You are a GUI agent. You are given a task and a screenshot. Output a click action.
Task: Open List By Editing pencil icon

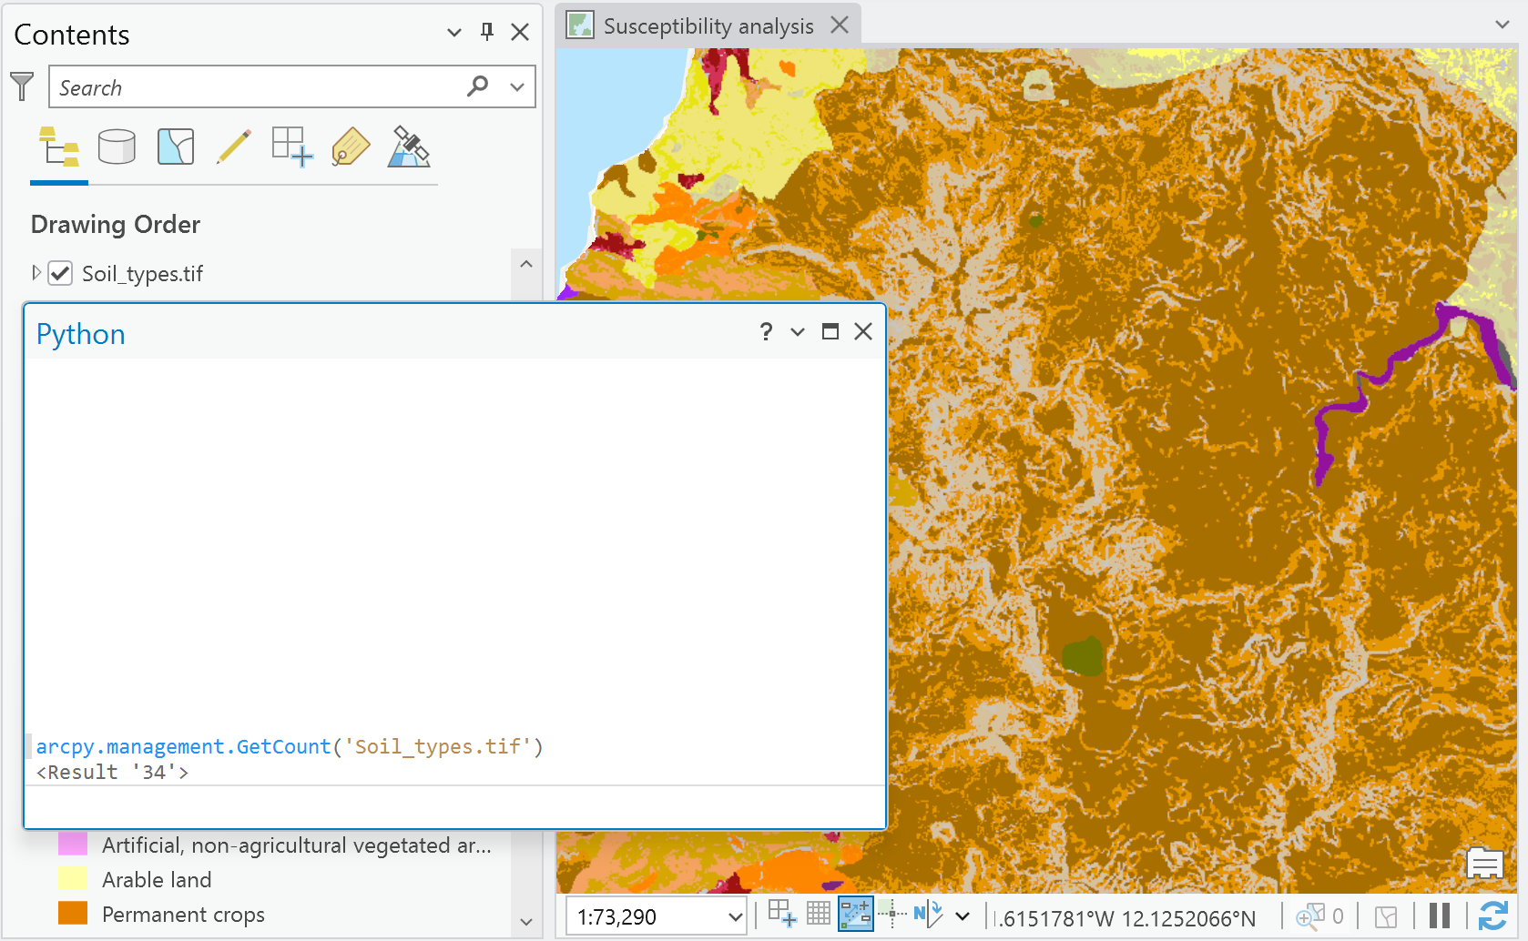[234, 147]
